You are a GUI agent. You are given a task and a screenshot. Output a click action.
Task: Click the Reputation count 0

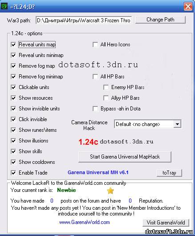click(x=130, y=201)
